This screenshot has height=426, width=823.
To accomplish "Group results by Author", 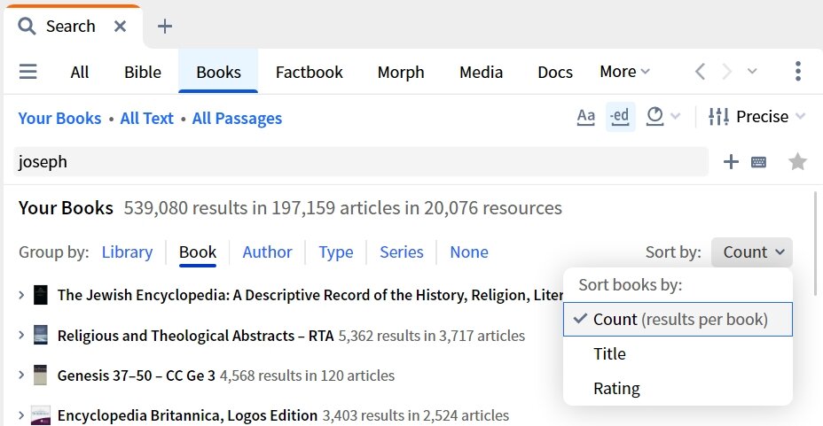I will point(267,252).
